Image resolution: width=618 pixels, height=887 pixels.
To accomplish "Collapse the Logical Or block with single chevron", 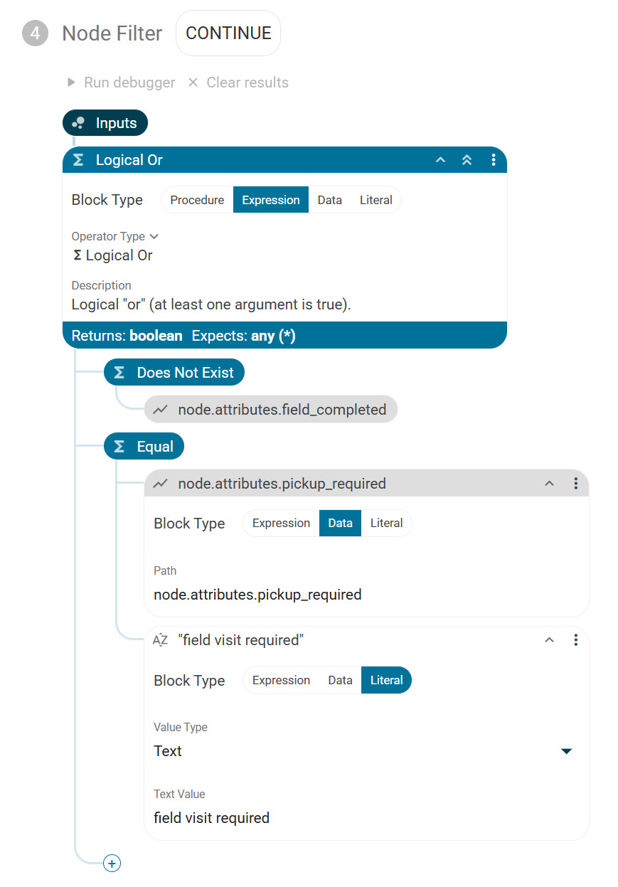I will (441, 160).
